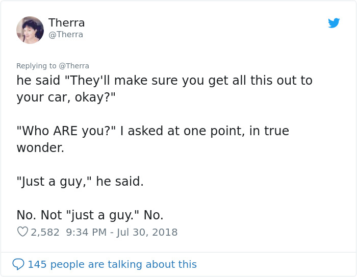357x277 pixels.
Task: Open the tweet time "9:34 PM"
Action: click(x=87, y=232)
